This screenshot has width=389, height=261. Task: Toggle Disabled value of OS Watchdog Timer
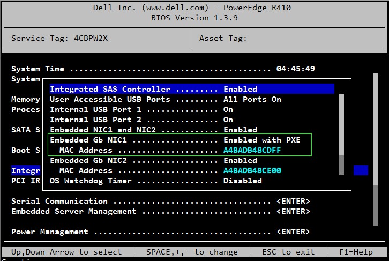[x=243, y=181]
